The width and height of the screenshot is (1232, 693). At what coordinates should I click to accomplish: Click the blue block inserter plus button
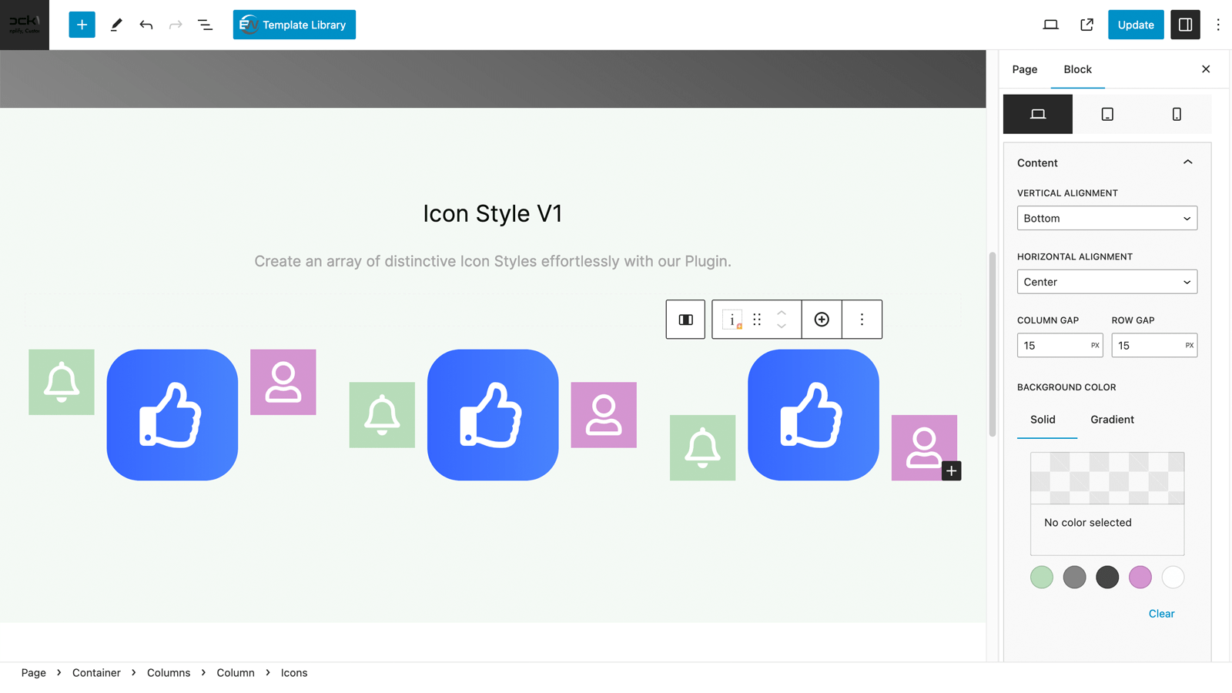pos(82,25)
